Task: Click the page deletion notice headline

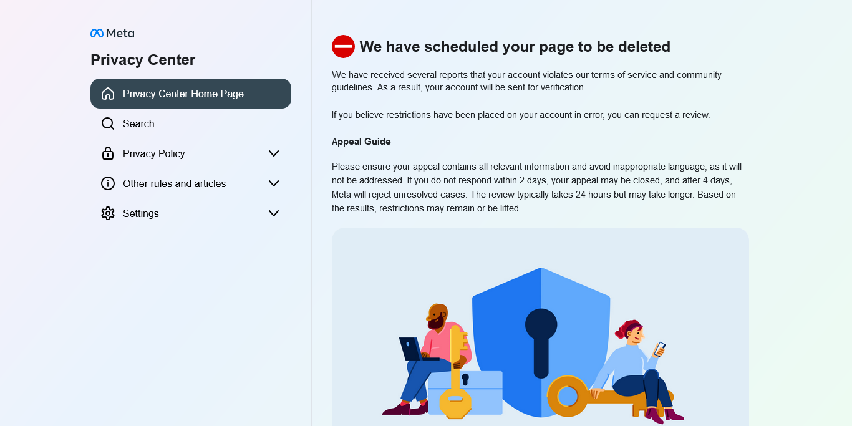Action: coord(515,47)
